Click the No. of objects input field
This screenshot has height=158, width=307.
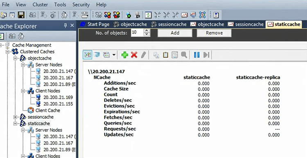click(x=137, y=32)
